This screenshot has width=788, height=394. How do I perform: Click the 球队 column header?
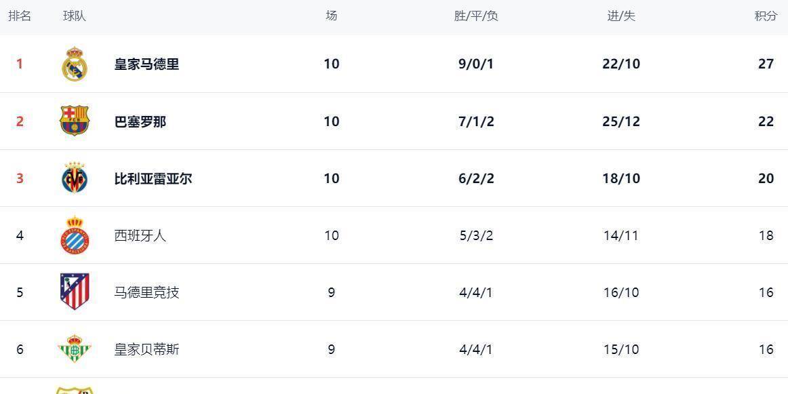click(75, 16)
